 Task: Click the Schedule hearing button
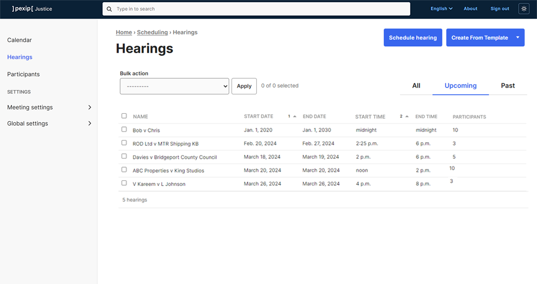tap(412, 38)
